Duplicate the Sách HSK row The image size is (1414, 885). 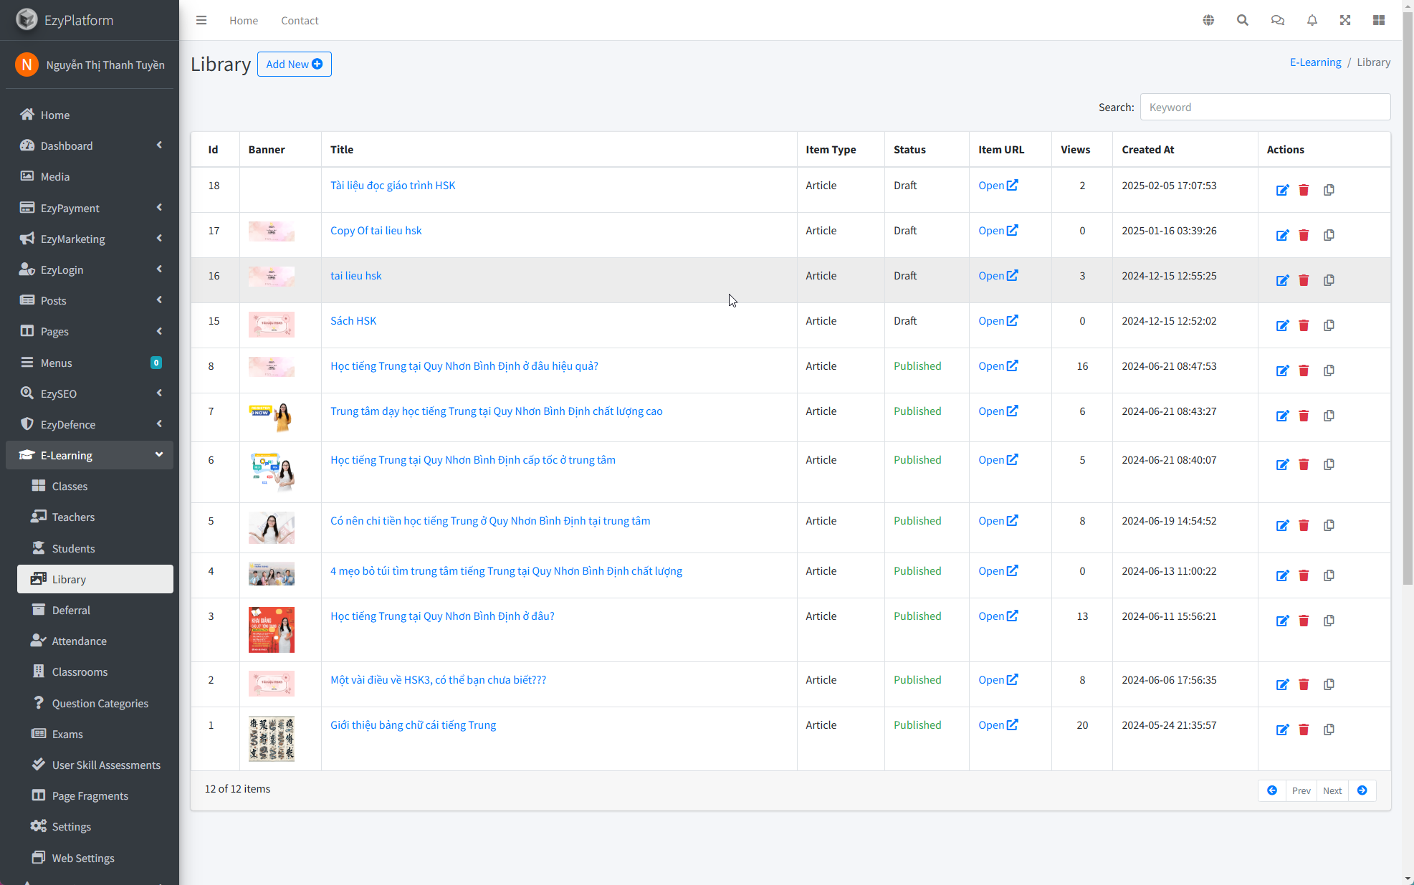(1329, 325)
